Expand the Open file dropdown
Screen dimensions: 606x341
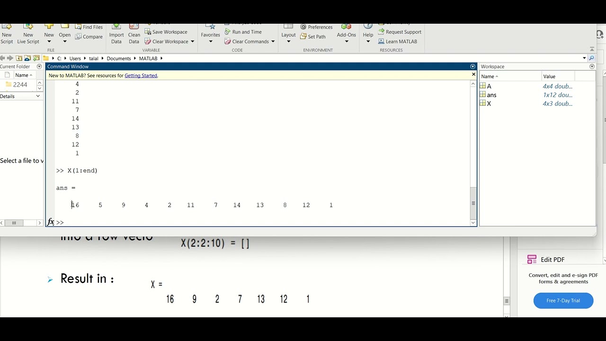65,41
